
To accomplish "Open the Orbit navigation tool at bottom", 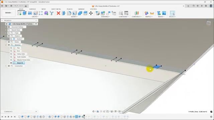I will 93,111.
